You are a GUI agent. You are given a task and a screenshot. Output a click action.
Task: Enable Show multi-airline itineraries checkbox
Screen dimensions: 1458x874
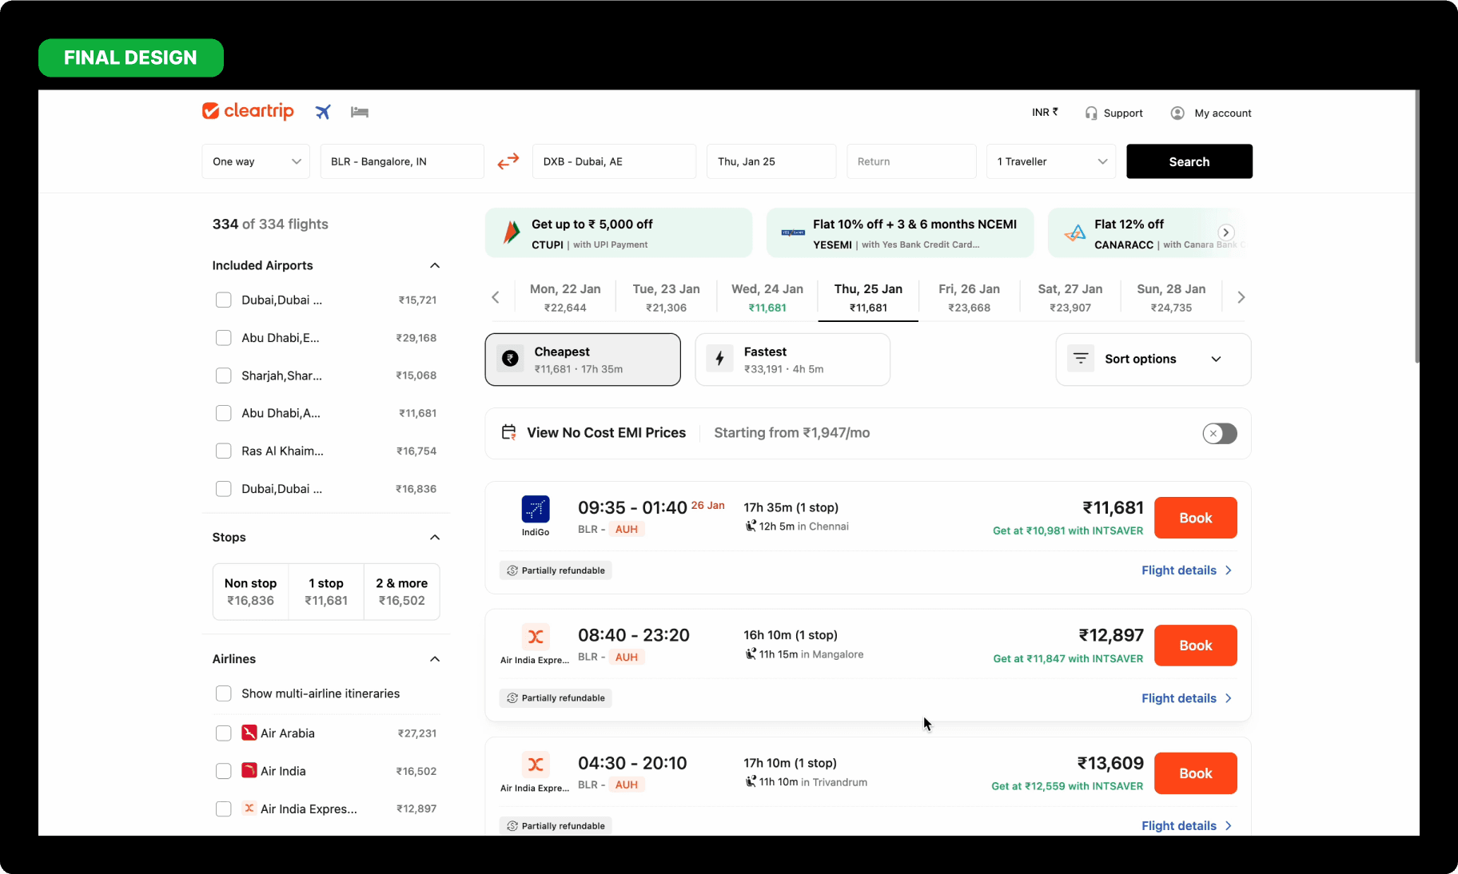tap(224, 693)
